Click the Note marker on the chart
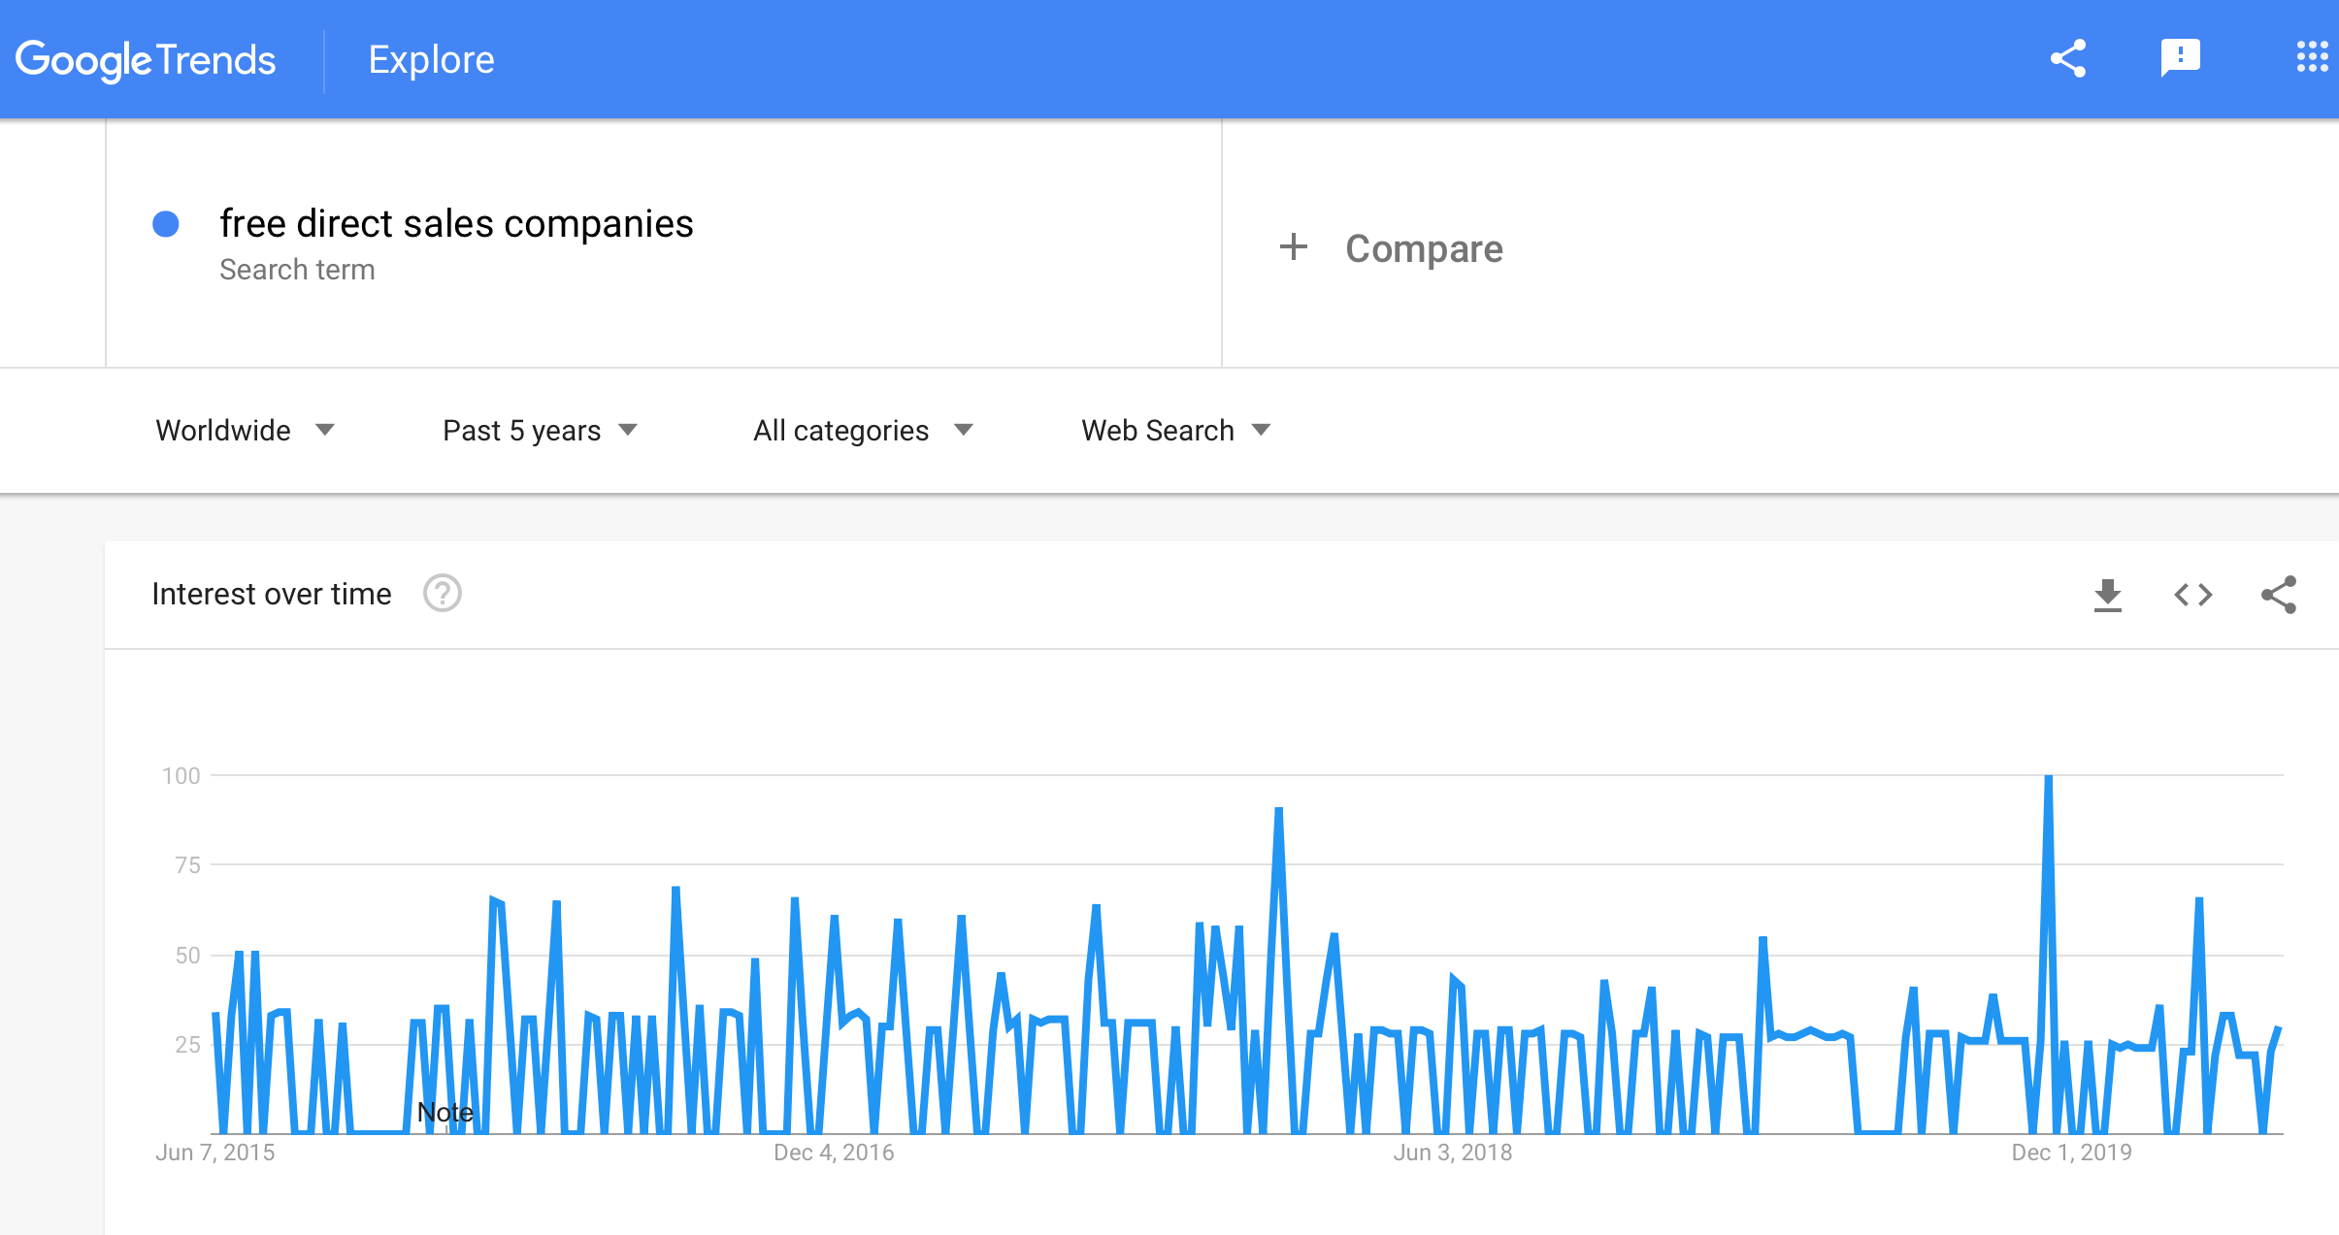 [x=445, y=1112]
